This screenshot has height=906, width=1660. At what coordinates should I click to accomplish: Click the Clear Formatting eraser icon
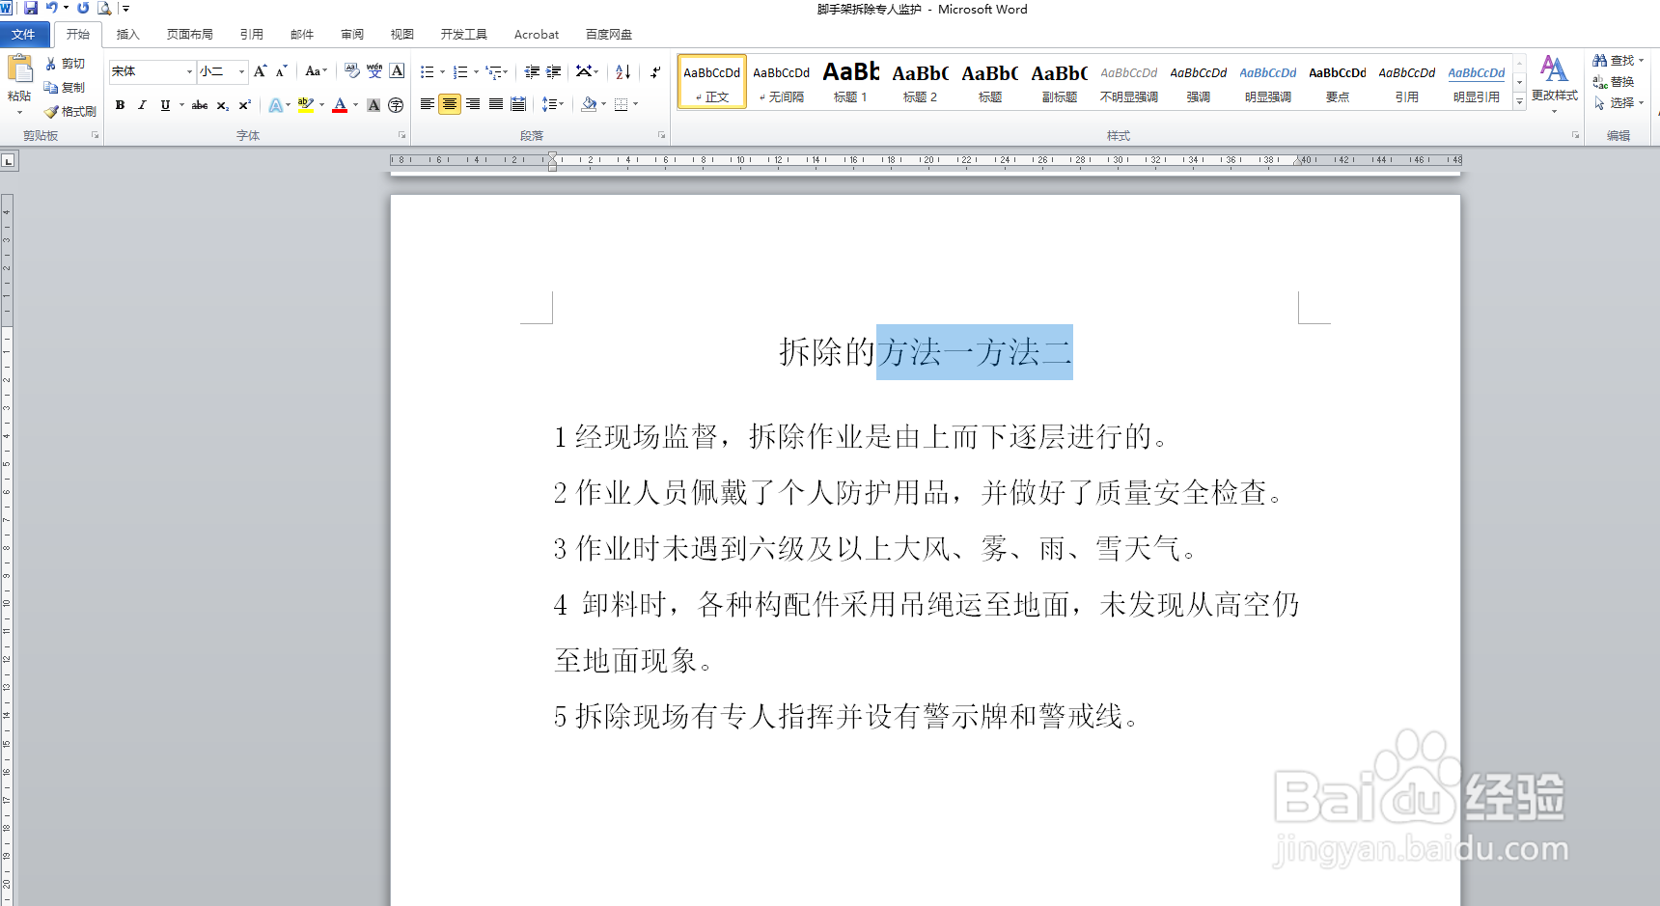click(x=352, y=71)
